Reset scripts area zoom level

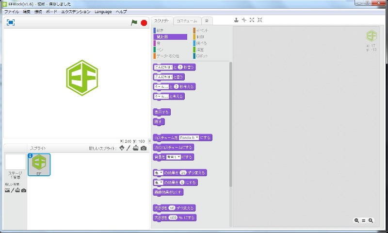pos(363,220)
